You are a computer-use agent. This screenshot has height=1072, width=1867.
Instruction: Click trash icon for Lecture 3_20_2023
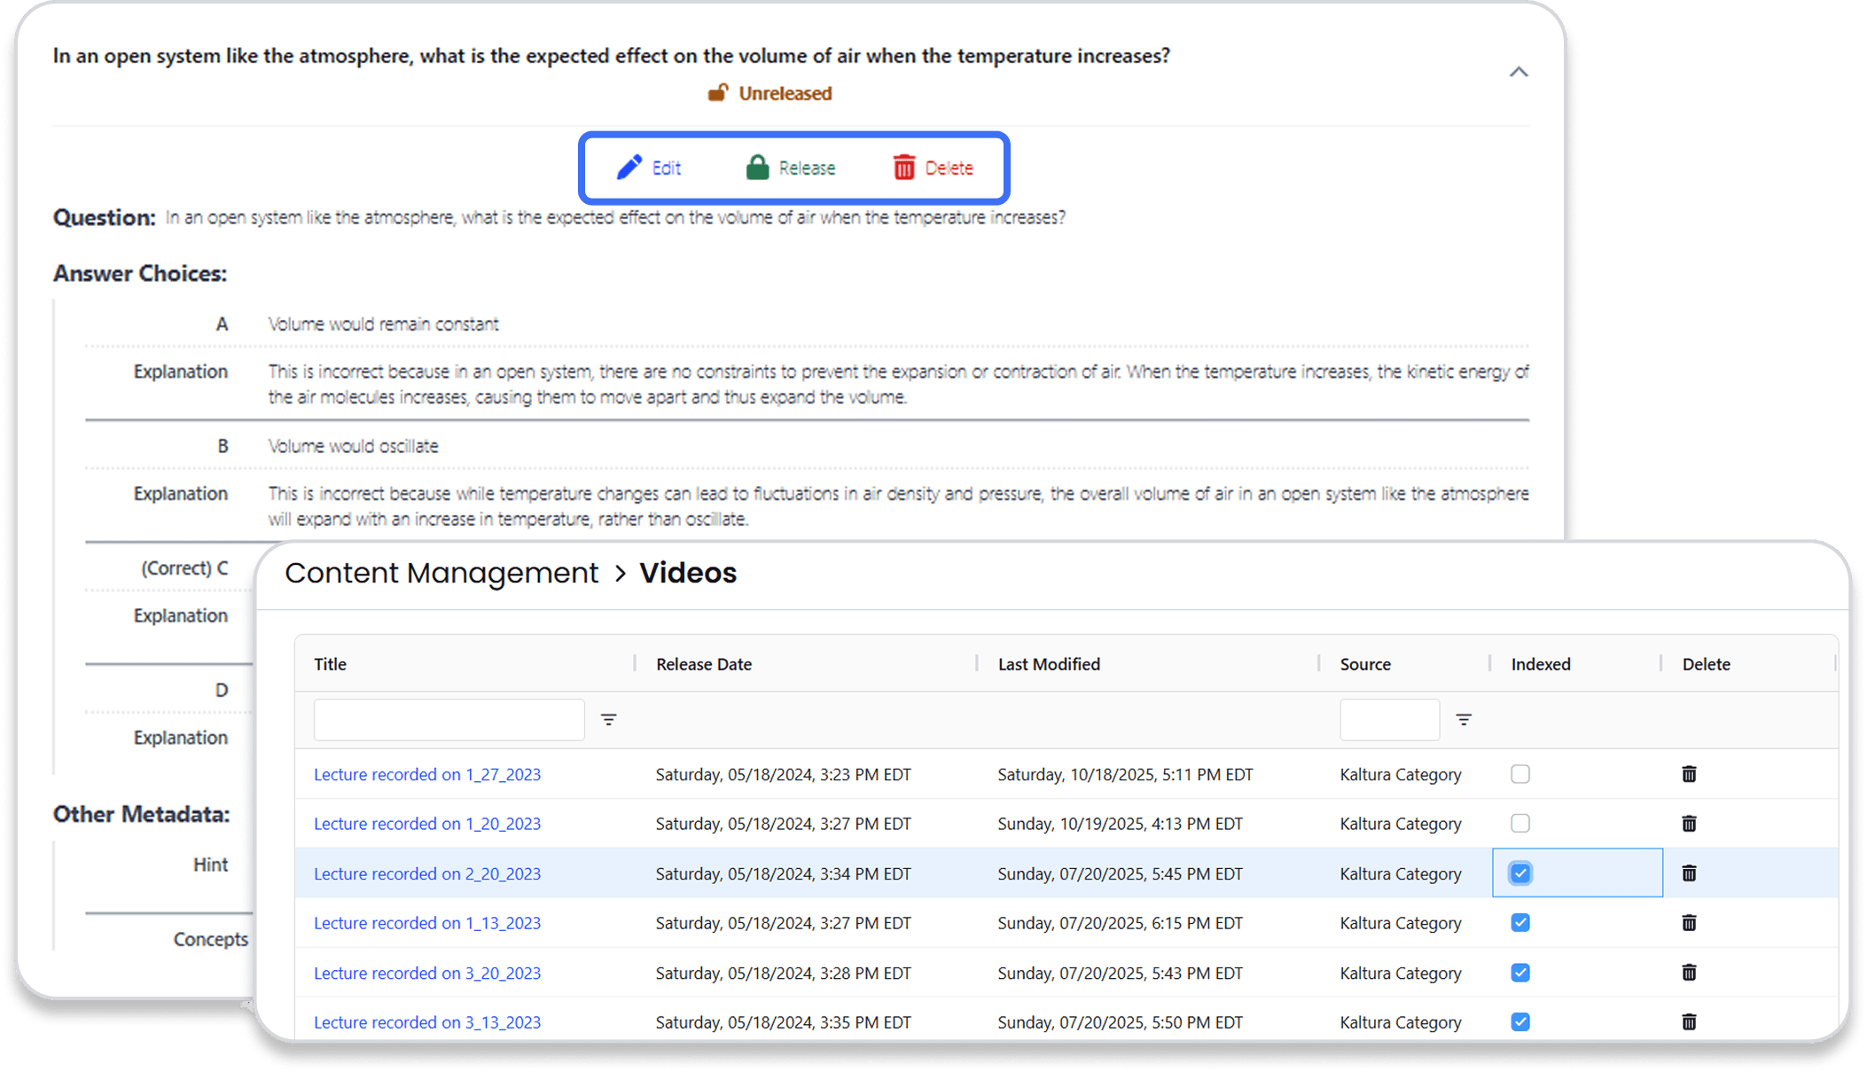coord(1689,973)
